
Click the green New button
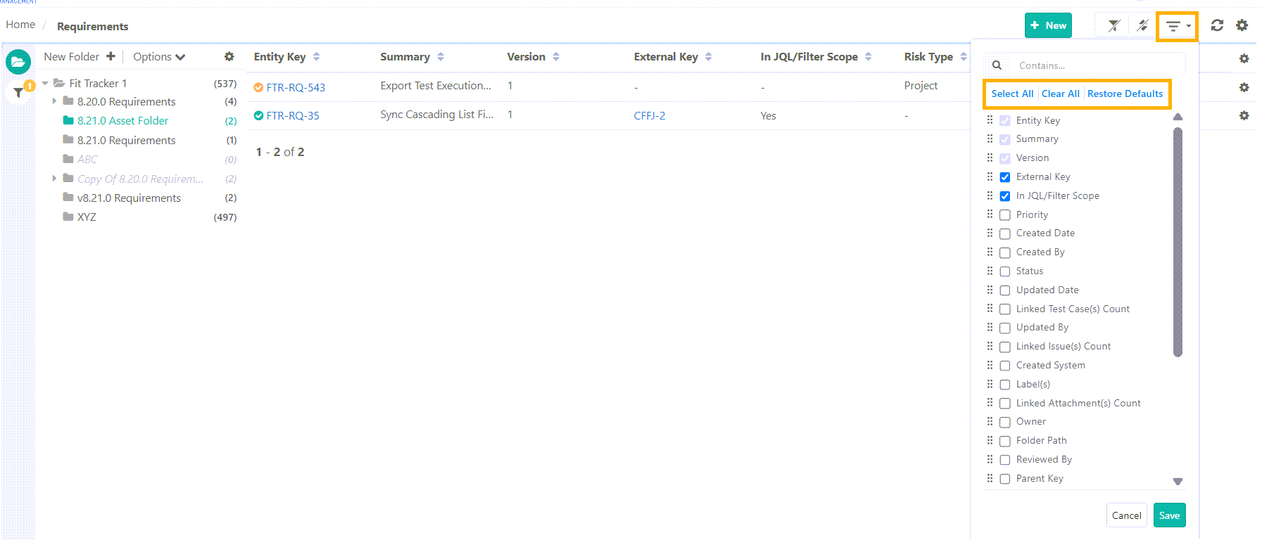coord(1048,25)
